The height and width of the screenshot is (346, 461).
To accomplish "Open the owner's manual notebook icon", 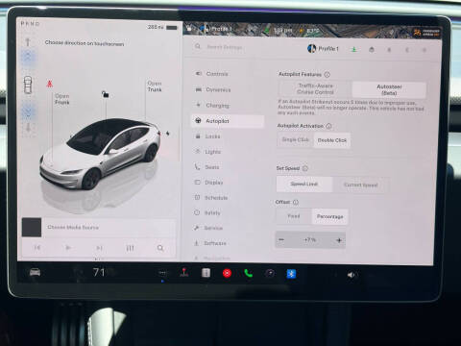I will [206, 273].
